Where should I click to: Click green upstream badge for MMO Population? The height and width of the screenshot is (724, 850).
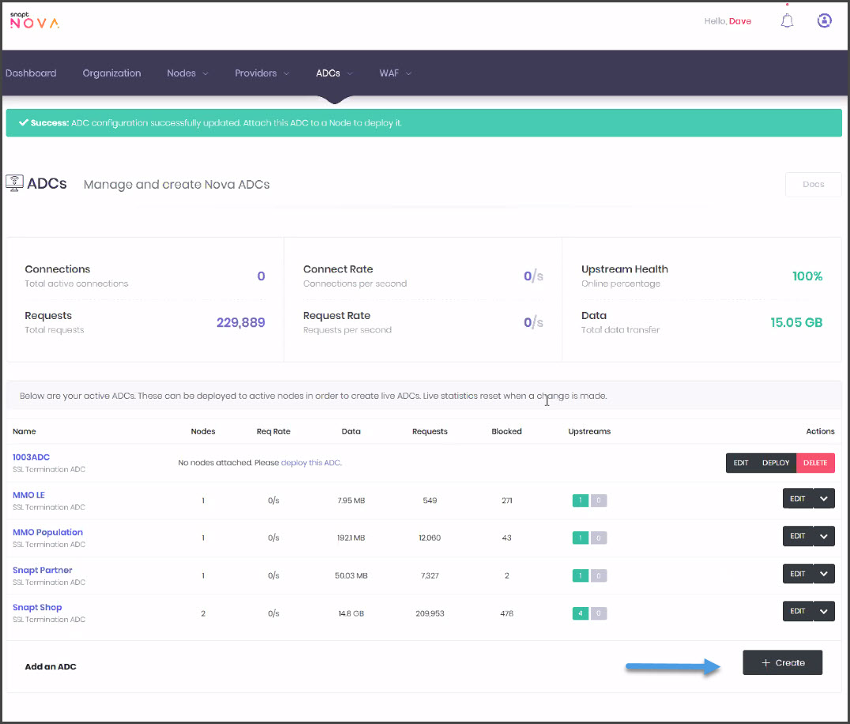point(580,538)
